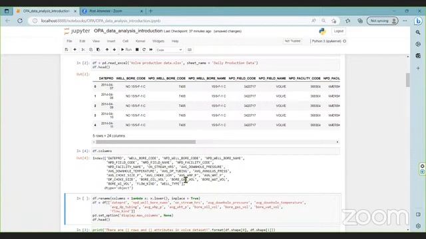This screenshot has width=426, height=239.
Task: Close the OPA_data_analysis_introduction tab
Action: (75, 11)
